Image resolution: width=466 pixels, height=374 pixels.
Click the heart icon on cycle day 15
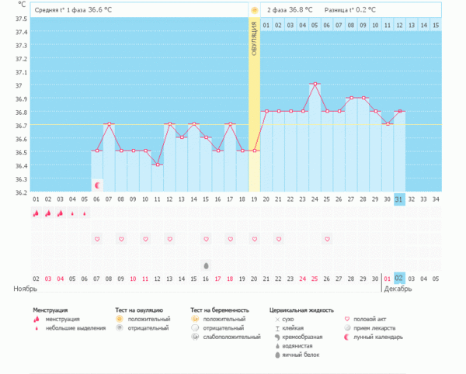[206, 239]
